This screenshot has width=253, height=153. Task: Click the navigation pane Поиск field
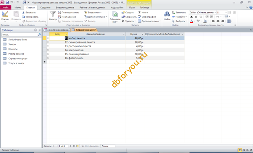point(19,34)
